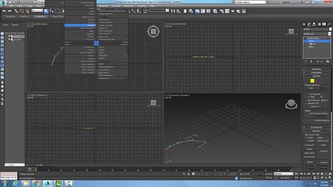Click the Windows Start button
This screenshot has height=187, width=333.
(x=5, y=183)
